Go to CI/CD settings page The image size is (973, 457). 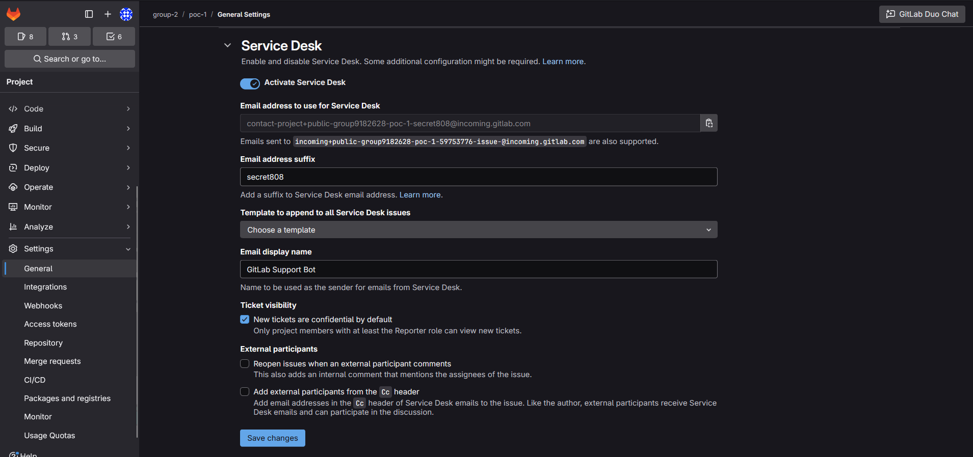(x=35, y=380)
